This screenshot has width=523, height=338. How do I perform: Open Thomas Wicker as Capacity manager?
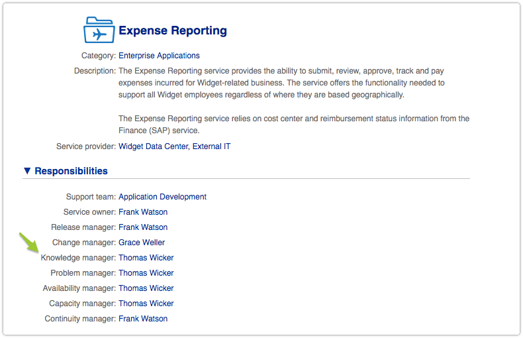(146, 304)
